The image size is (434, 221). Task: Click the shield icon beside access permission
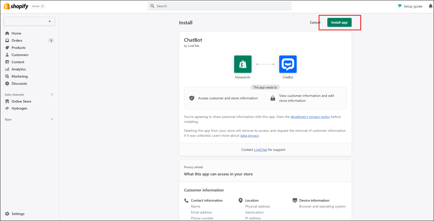click(x=192, y=98)
